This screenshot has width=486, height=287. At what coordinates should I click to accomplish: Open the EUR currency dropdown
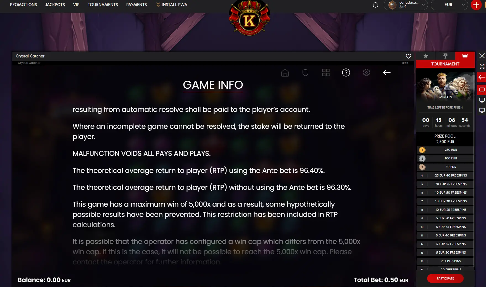449,5
